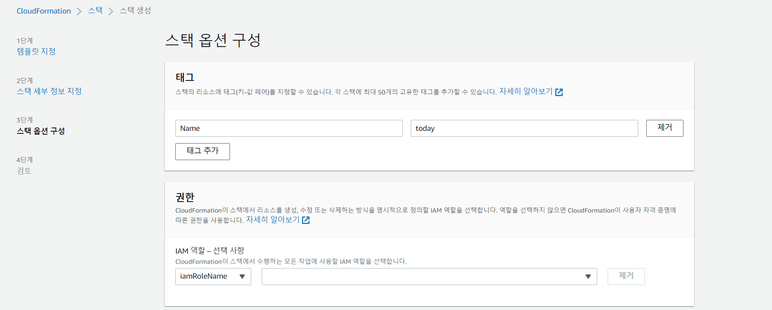Click the 2단계 step label

25,80
